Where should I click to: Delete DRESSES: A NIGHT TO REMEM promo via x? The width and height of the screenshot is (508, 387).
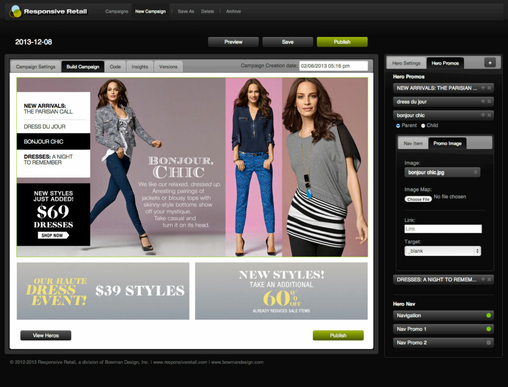coord(489,279)
